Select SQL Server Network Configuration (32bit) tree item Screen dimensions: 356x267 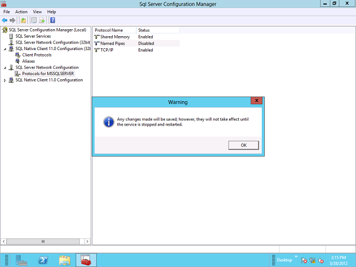point(53,43)
